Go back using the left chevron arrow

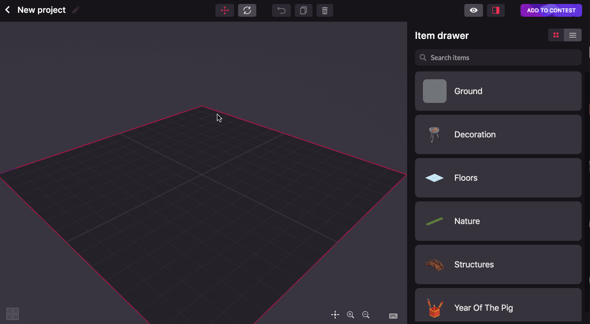(7, 10)
